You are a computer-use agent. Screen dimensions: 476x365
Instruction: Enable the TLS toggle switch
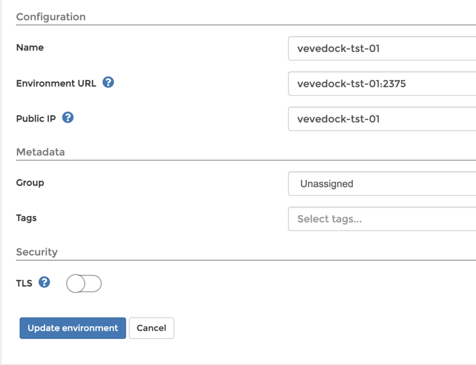84,284
